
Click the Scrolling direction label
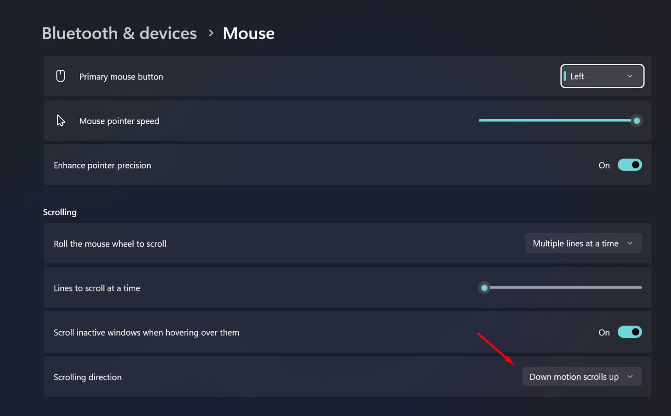point(88,377)
